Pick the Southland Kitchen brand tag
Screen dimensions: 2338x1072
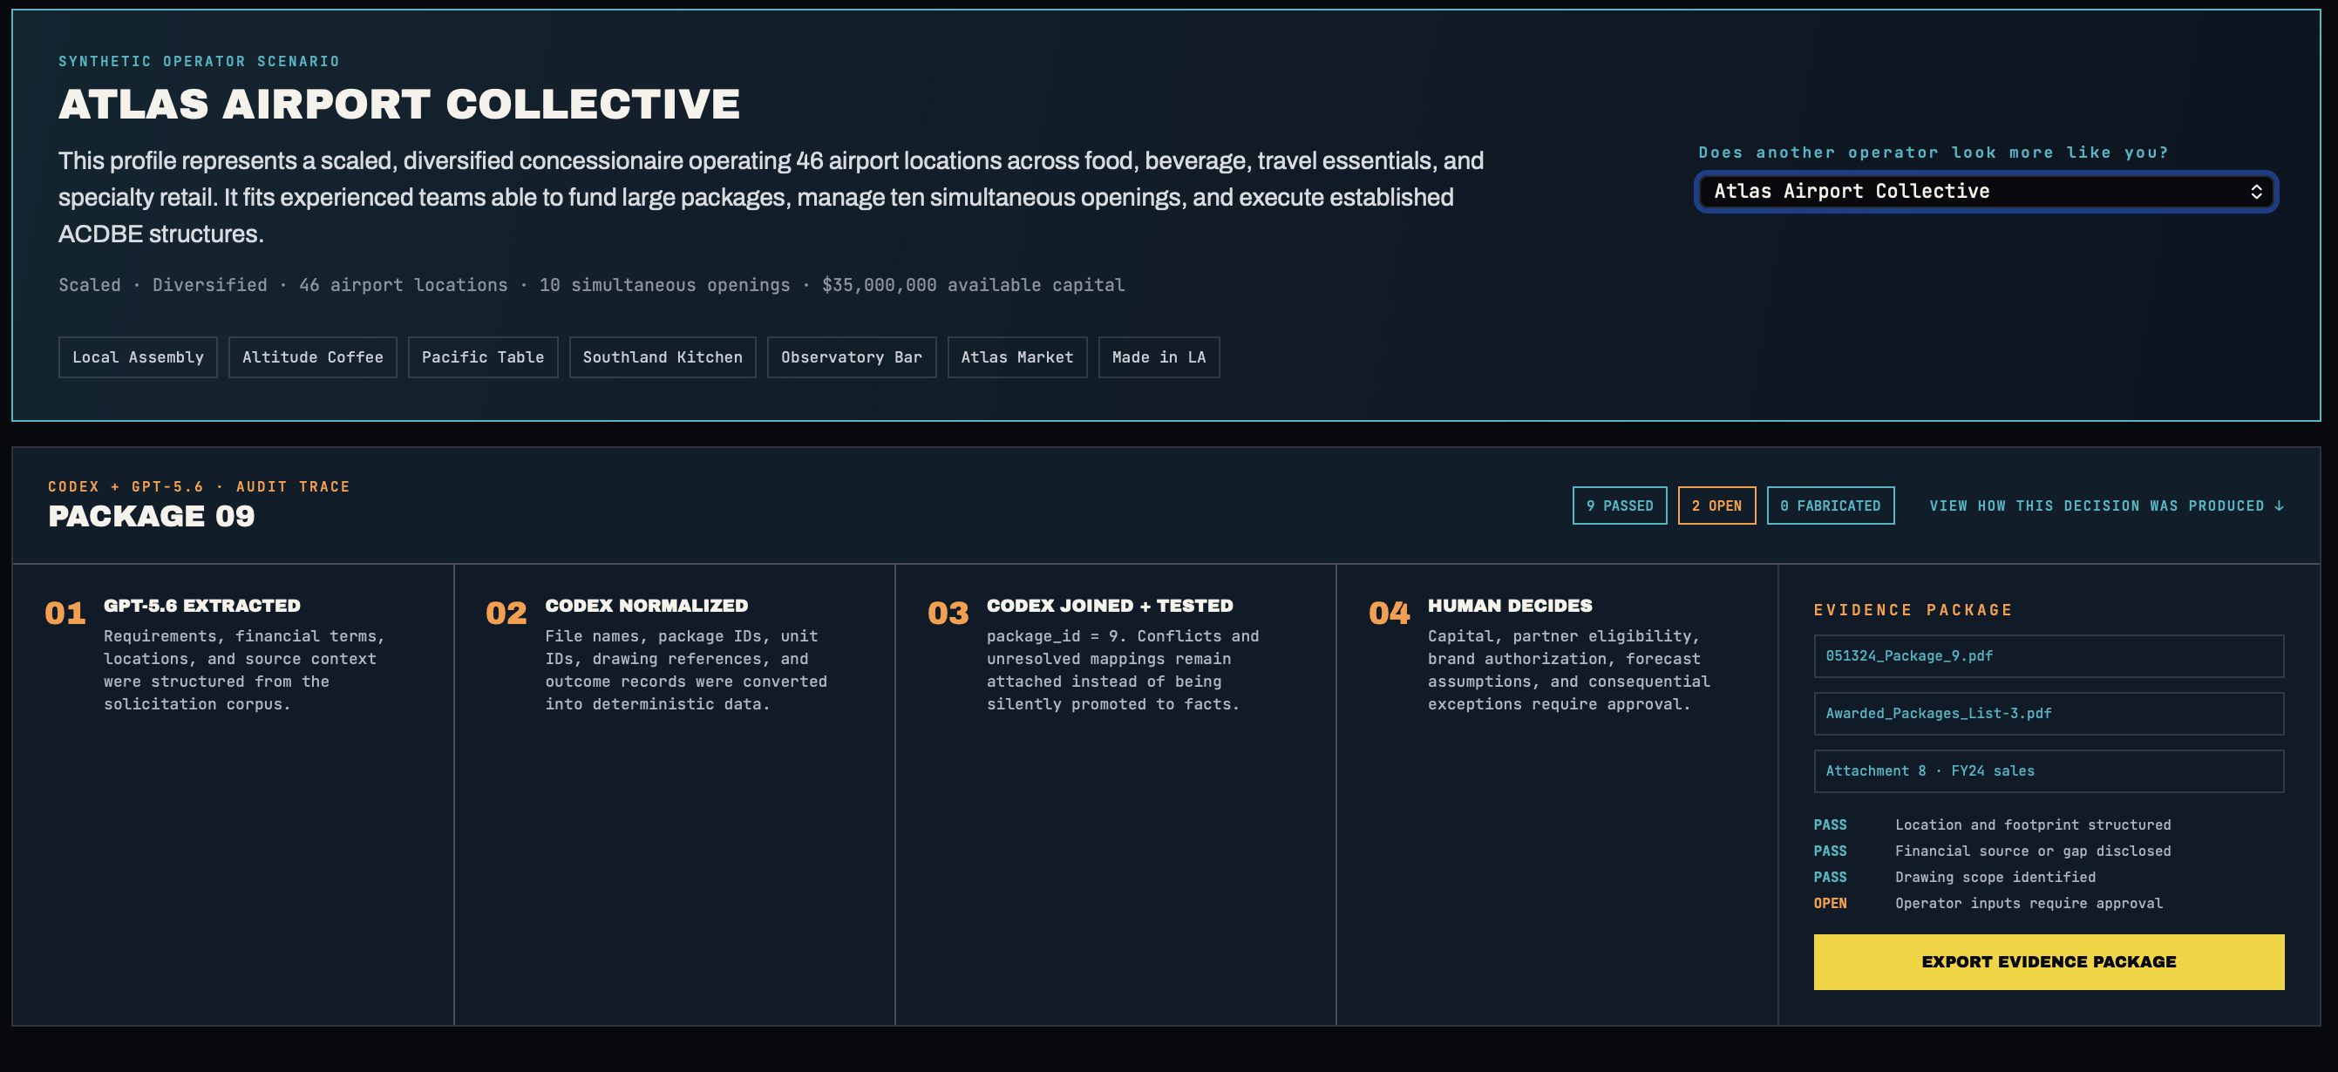click(x=663, y=357)
